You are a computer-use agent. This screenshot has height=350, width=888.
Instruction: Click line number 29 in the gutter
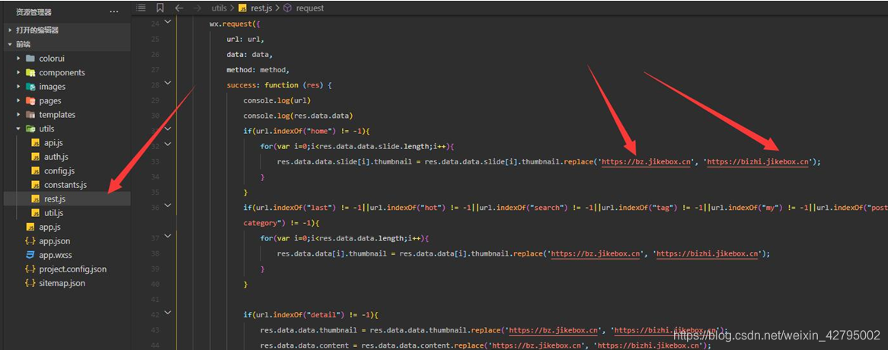click(x=155, y=100)
